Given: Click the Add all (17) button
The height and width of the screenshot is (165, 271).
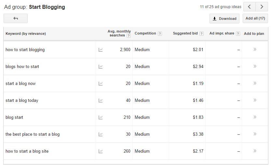Looking at the screenshot, I should click(255, 19).
